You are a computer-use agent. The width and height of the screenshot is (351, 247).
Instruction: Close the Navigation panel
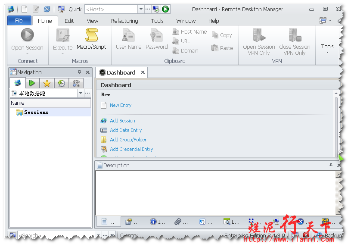pos(87,72)
